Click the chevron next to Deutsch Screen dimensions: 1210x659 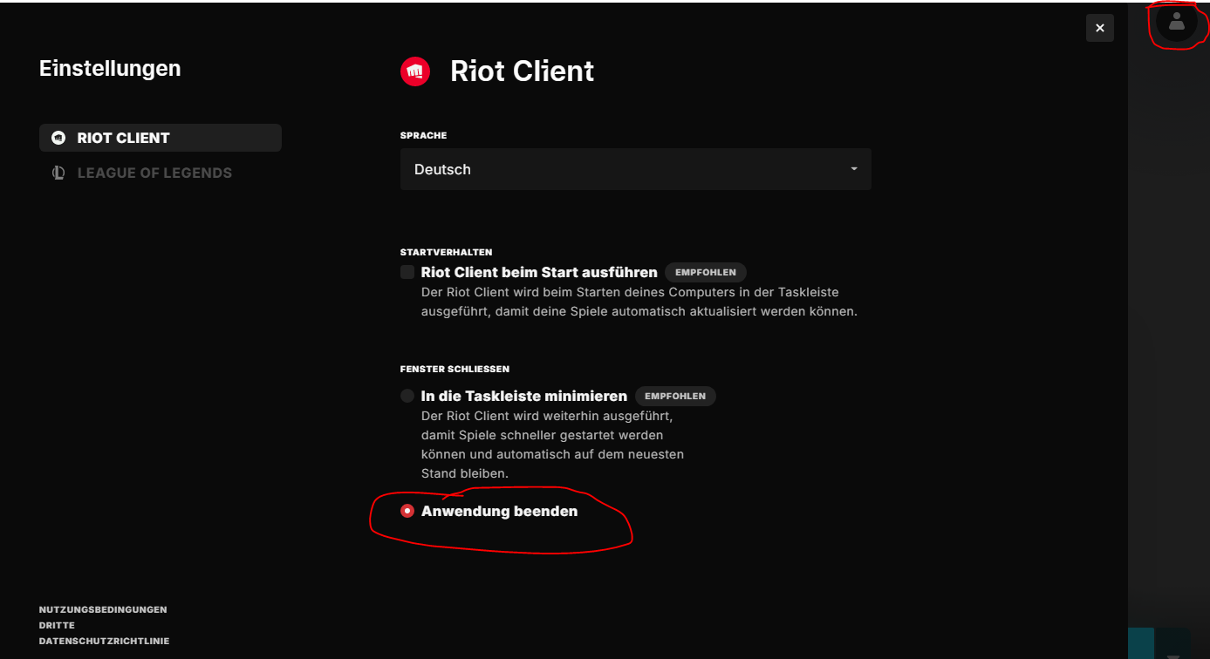[853, 168]
